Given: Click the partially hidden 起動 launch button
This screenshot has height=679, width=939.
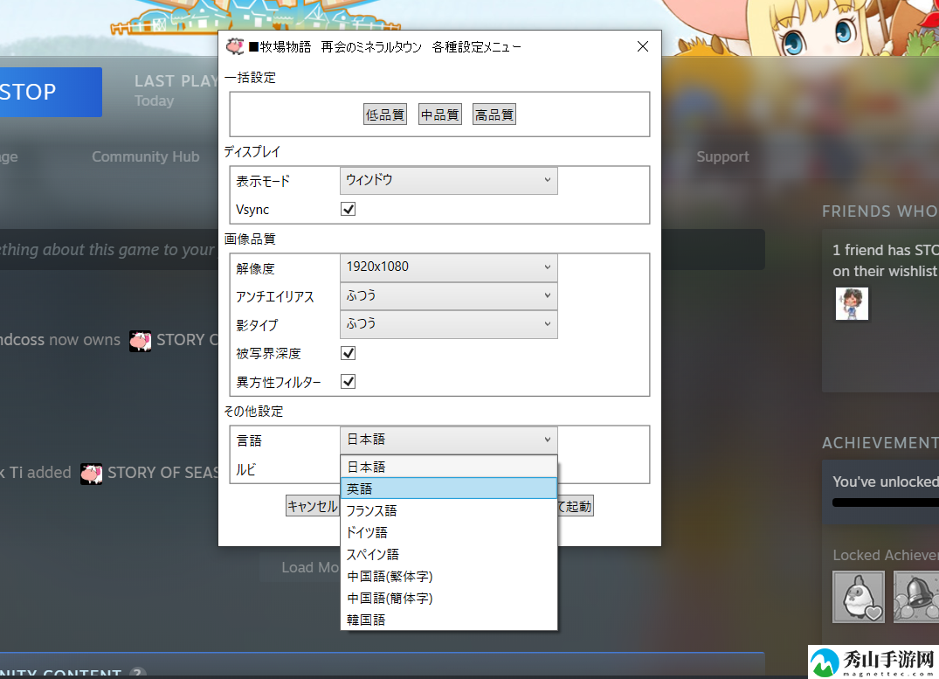Looking at the screenshot, I should tap(576, 506).
